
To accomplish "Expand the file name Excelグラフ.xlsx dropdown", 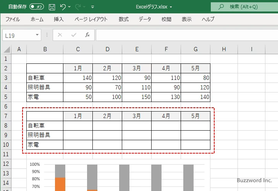I will coord(171,7).
